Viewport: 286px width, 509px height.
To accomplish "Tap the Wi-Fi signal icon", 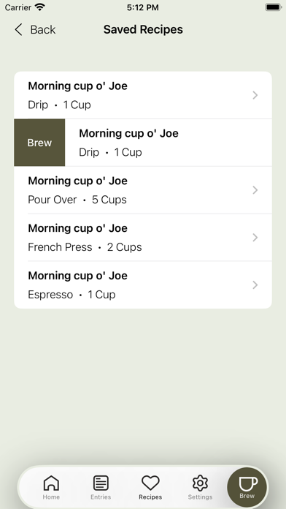I will point(40,7).
